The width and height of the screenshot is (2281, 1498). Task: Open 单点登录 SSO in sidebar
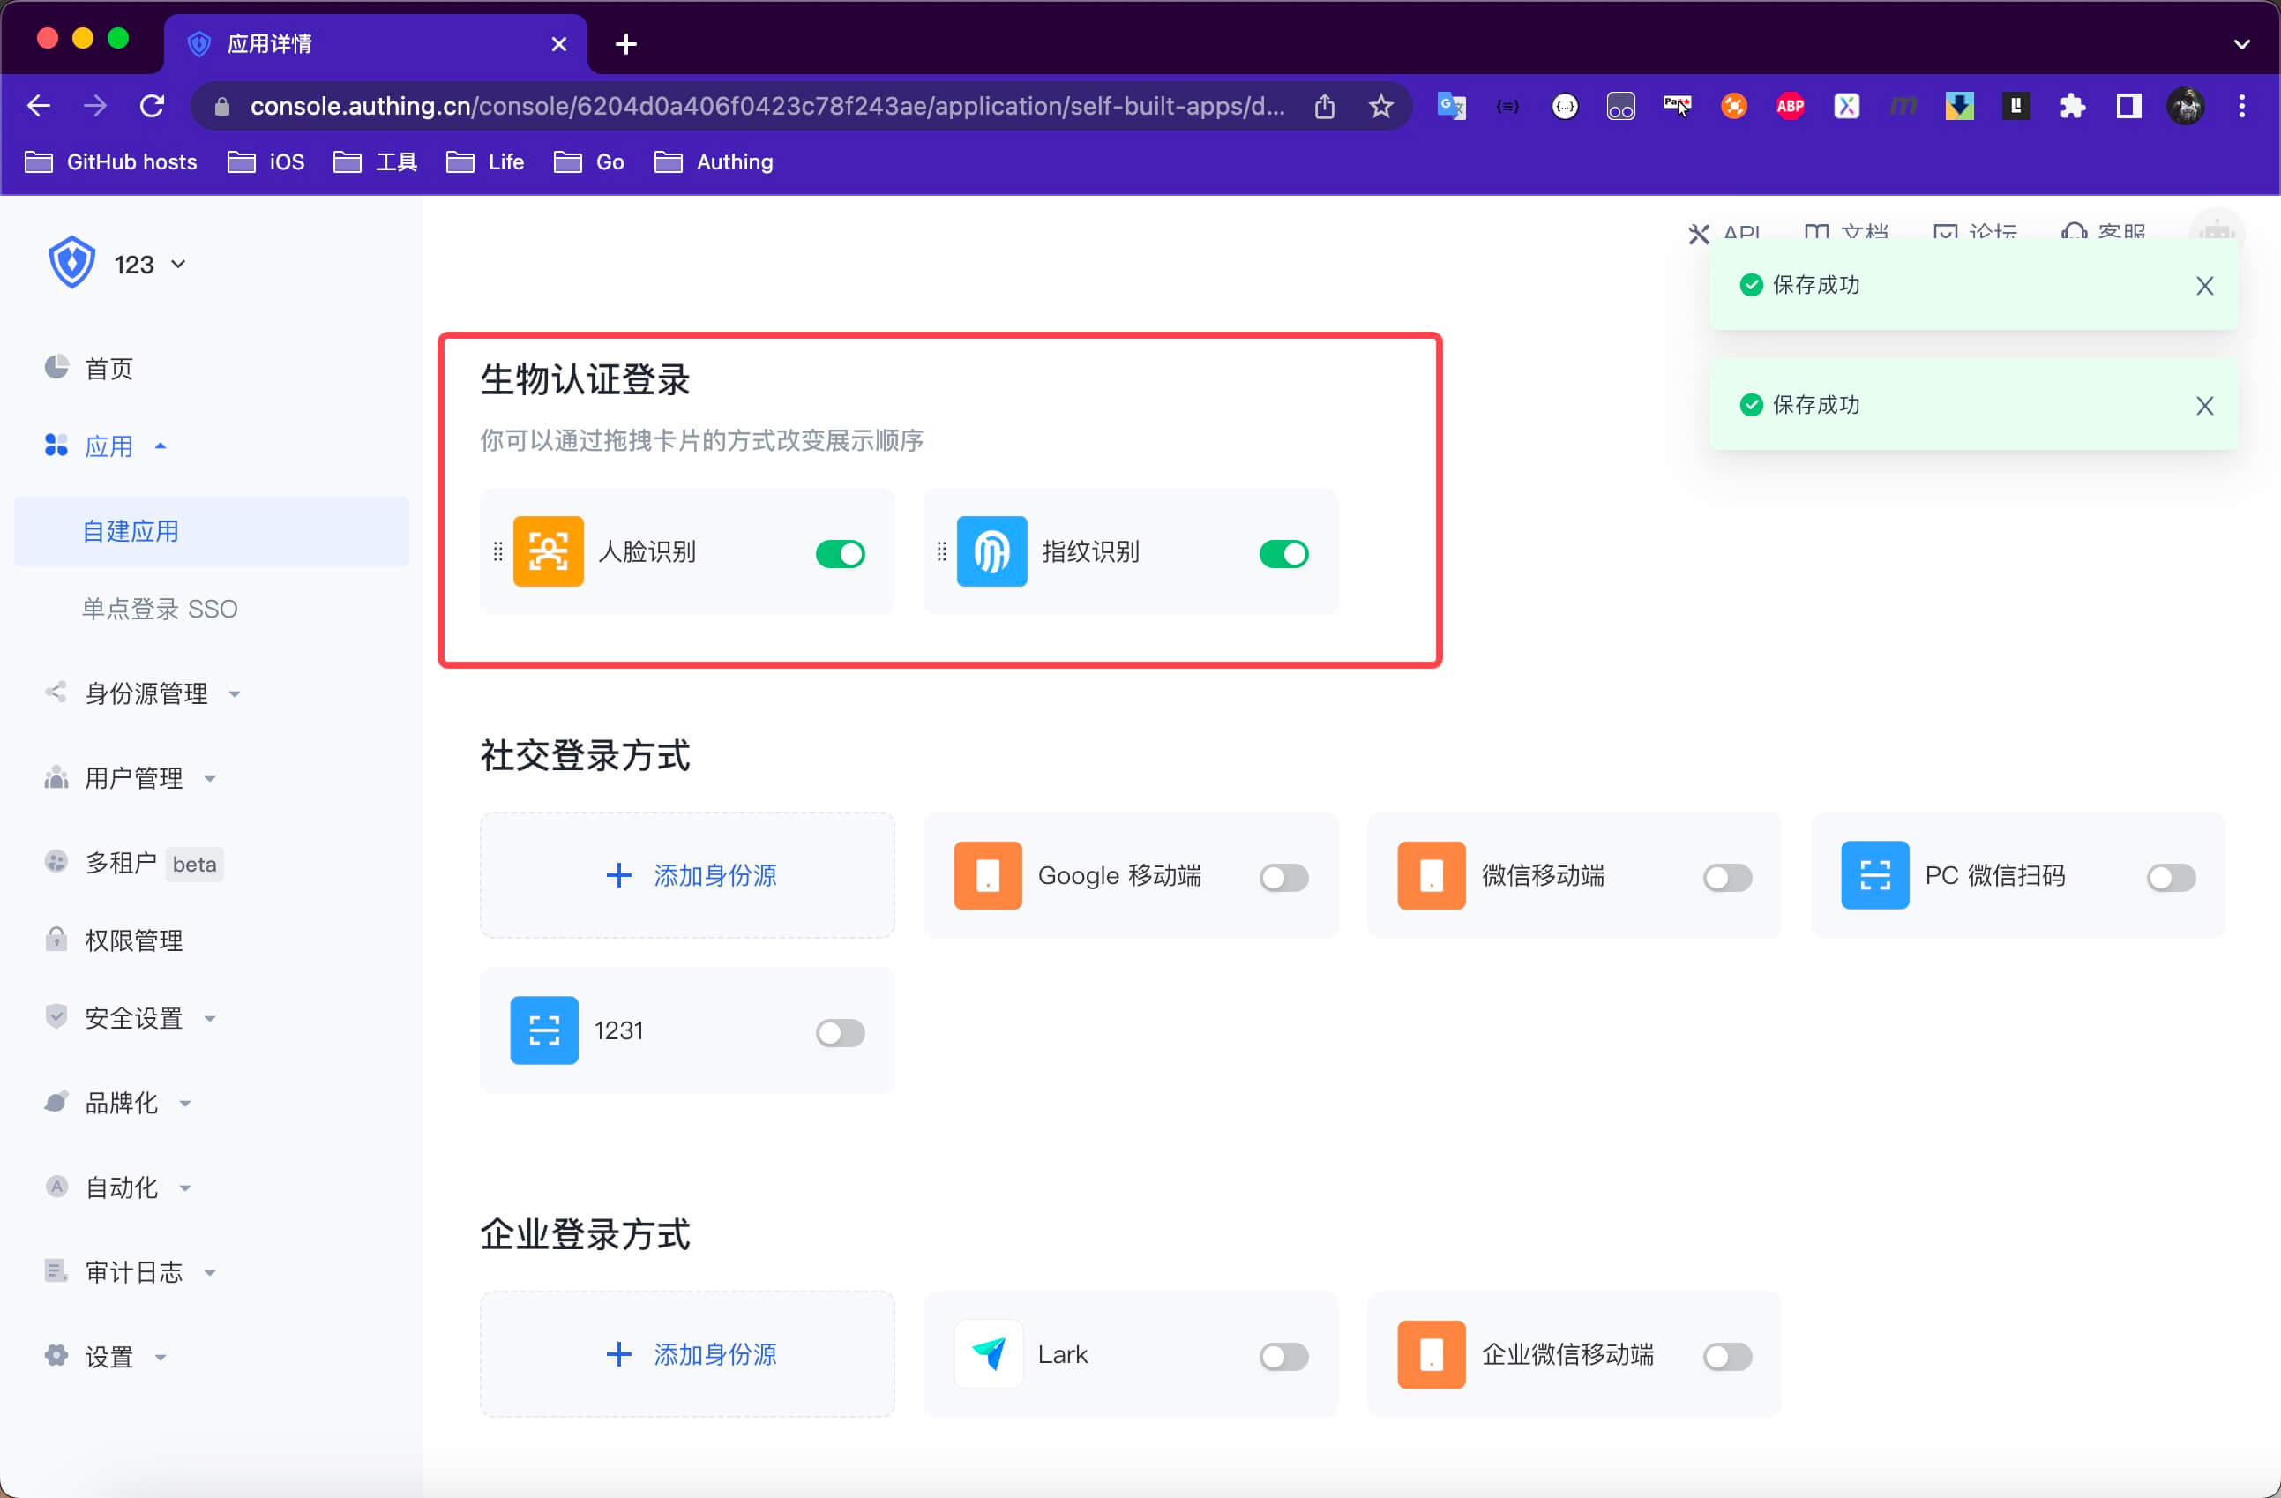pyautogui.click(x=159, y=609)
